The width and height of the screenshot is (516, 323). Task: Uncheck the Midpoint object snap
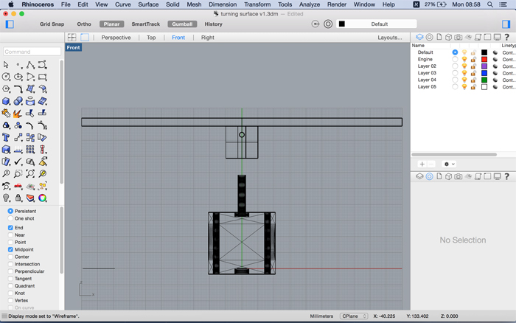pyautogui.click(x=10, y=249)
